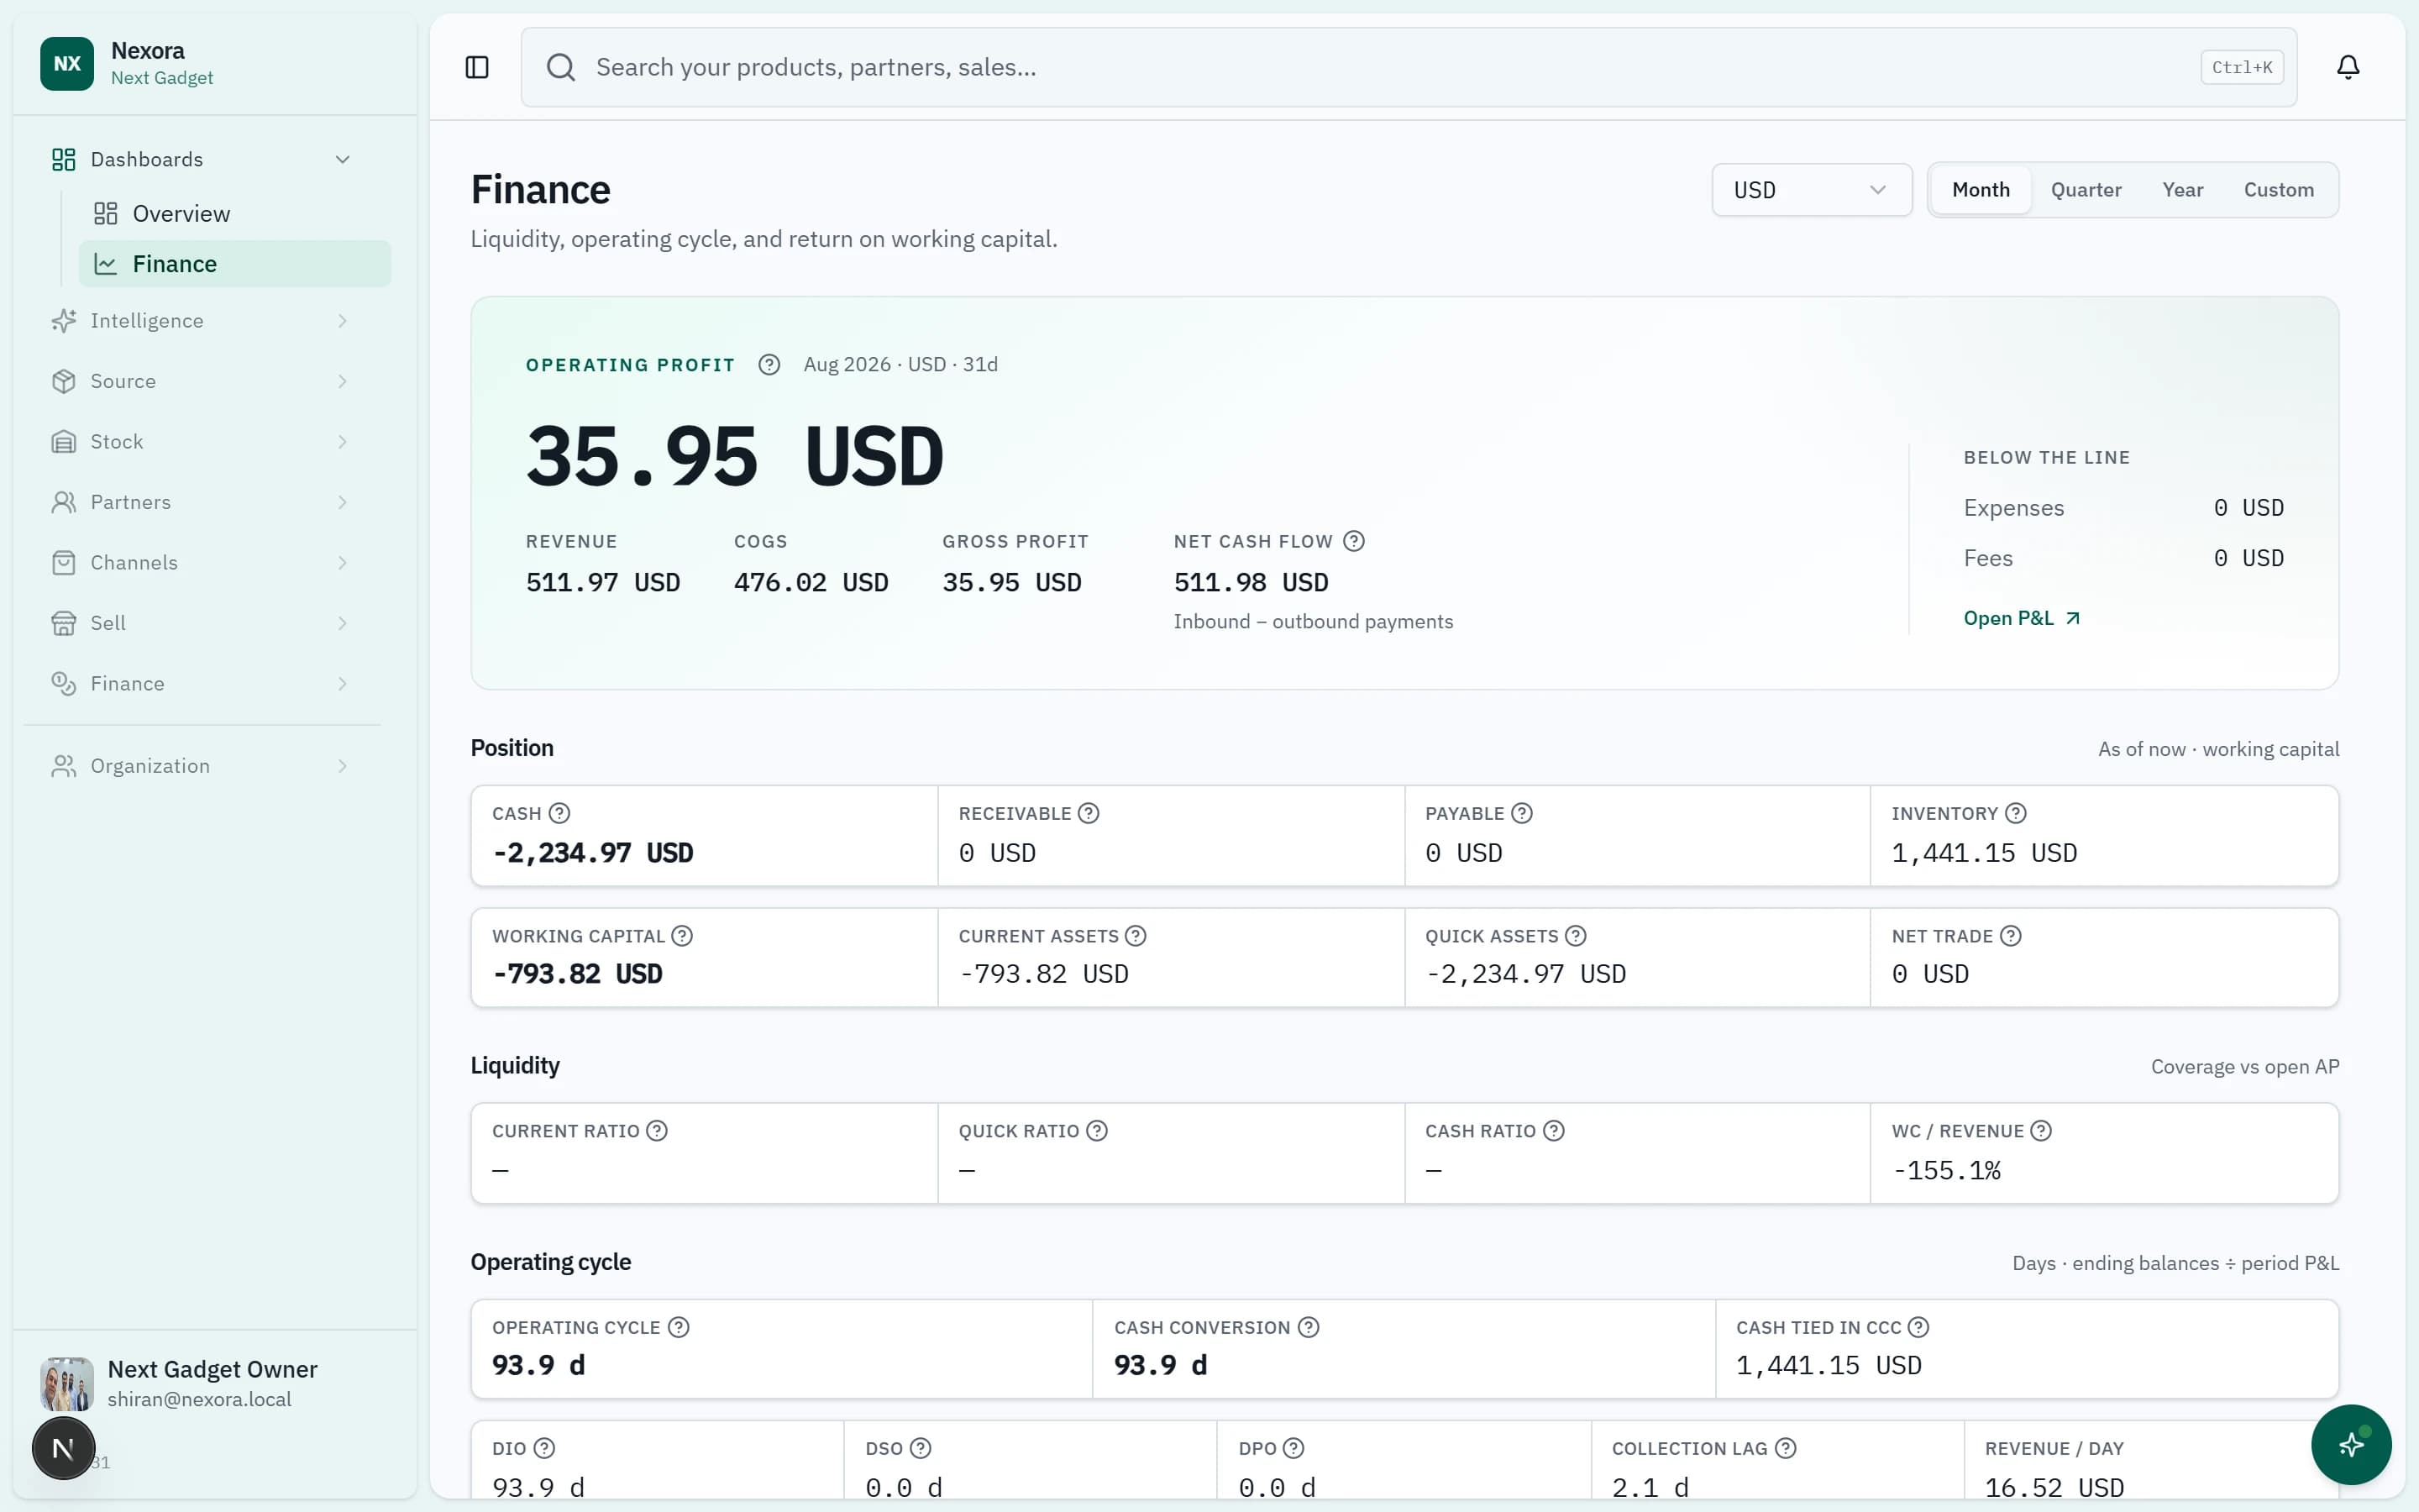
Task: Select the Month period tab
Action: click(1981, 190)
